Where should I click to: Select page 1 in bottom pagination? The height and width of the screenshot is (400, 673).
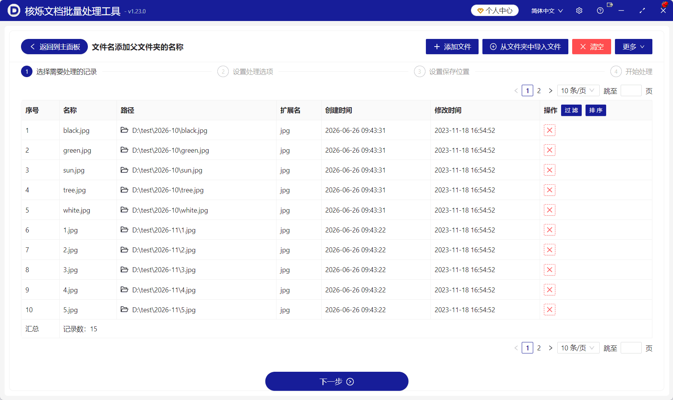tap(527, 348)
